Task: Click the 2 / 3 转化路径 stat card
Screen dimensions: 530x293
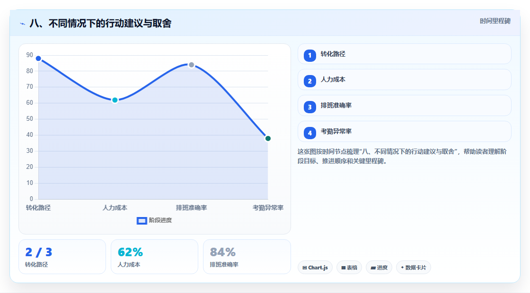Action: 62,257
